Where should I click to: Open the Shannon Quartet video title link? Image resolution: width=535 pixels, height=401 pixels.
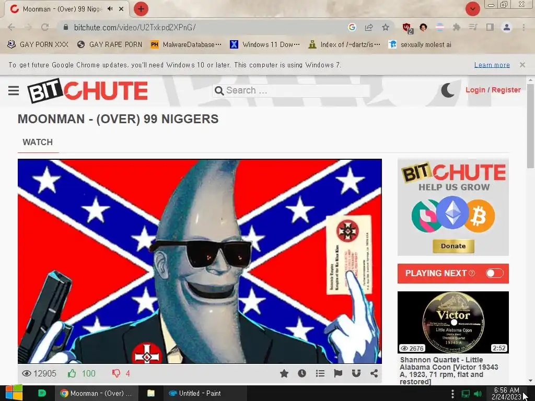(449, 371)
